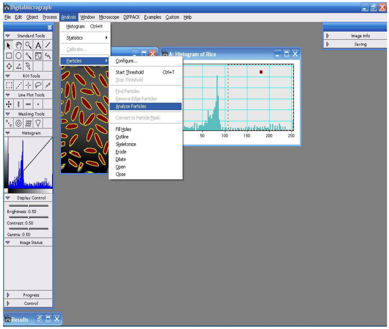Image resolution: width=389 pixels, height=329 pixels.
Task: Select the hand pan tool
Action: [x=18, y=45]
